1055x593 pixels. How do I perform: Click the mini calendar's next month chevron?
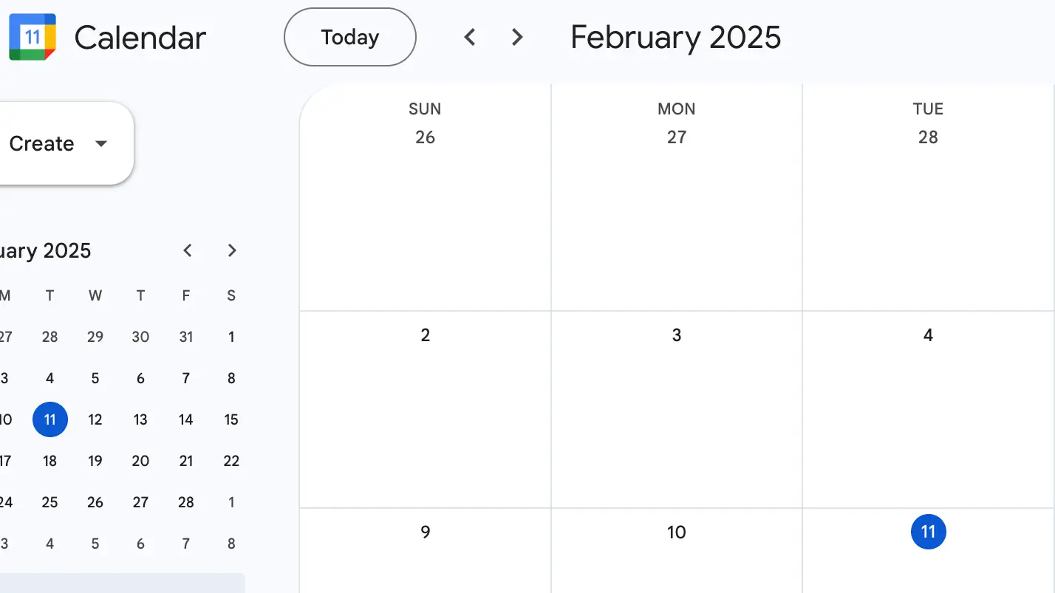(x=232, y=250)
